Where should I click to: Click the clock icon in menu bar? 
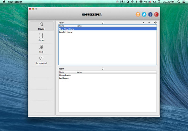coord(159,2)
